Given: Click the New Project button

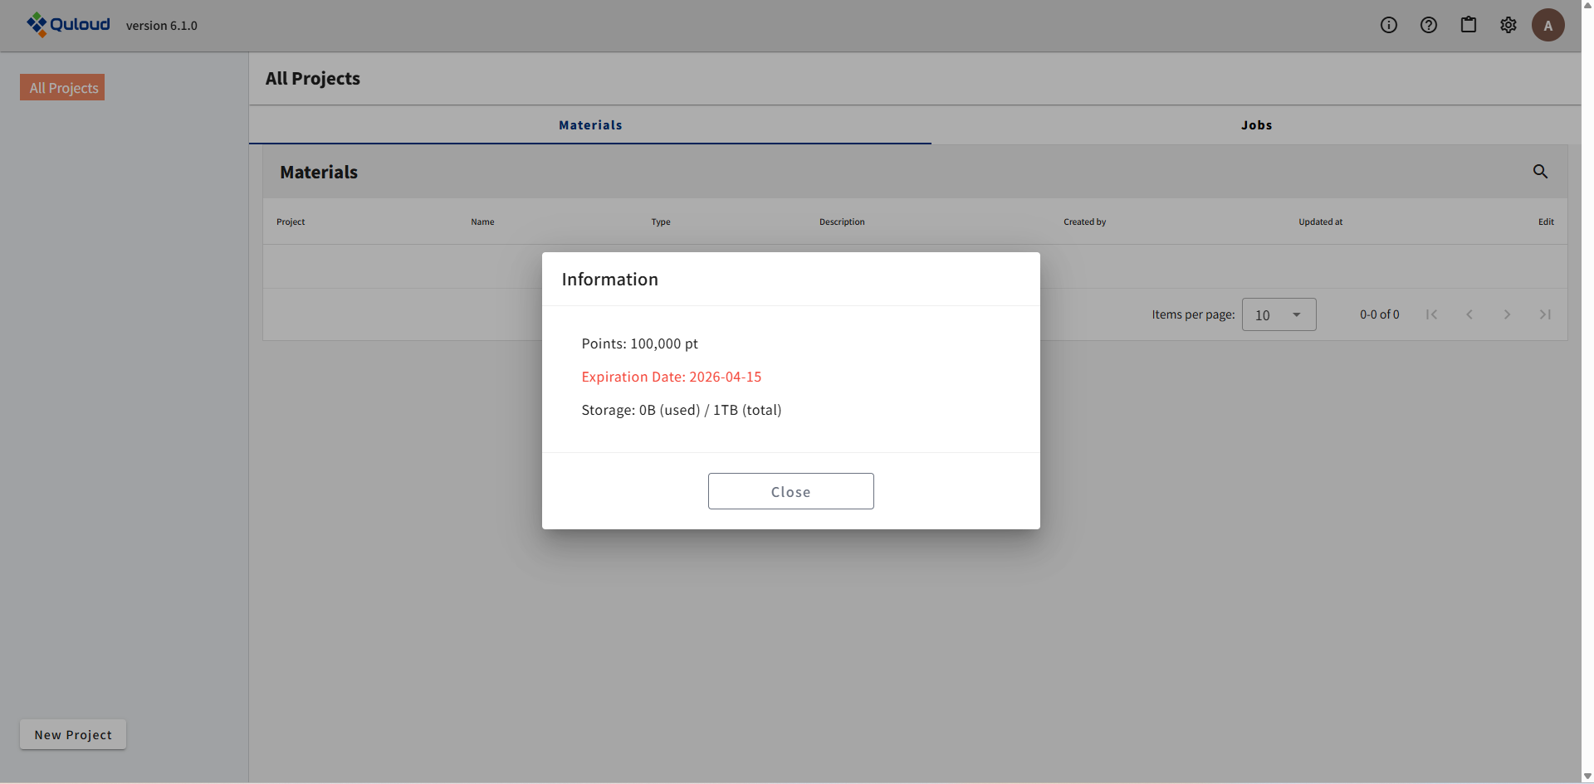Looking at the screenshot, I should coord(73,734).
